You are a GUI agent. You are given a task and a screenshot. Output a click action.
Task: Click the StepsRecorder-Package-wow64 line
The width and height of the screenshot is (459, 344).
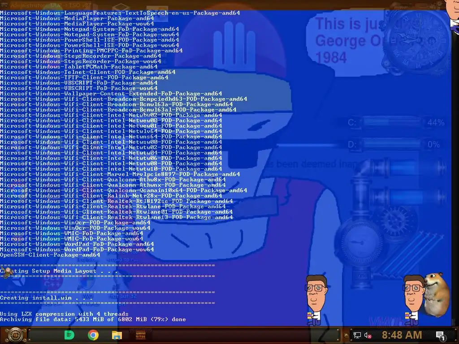(x=81, y=61)
